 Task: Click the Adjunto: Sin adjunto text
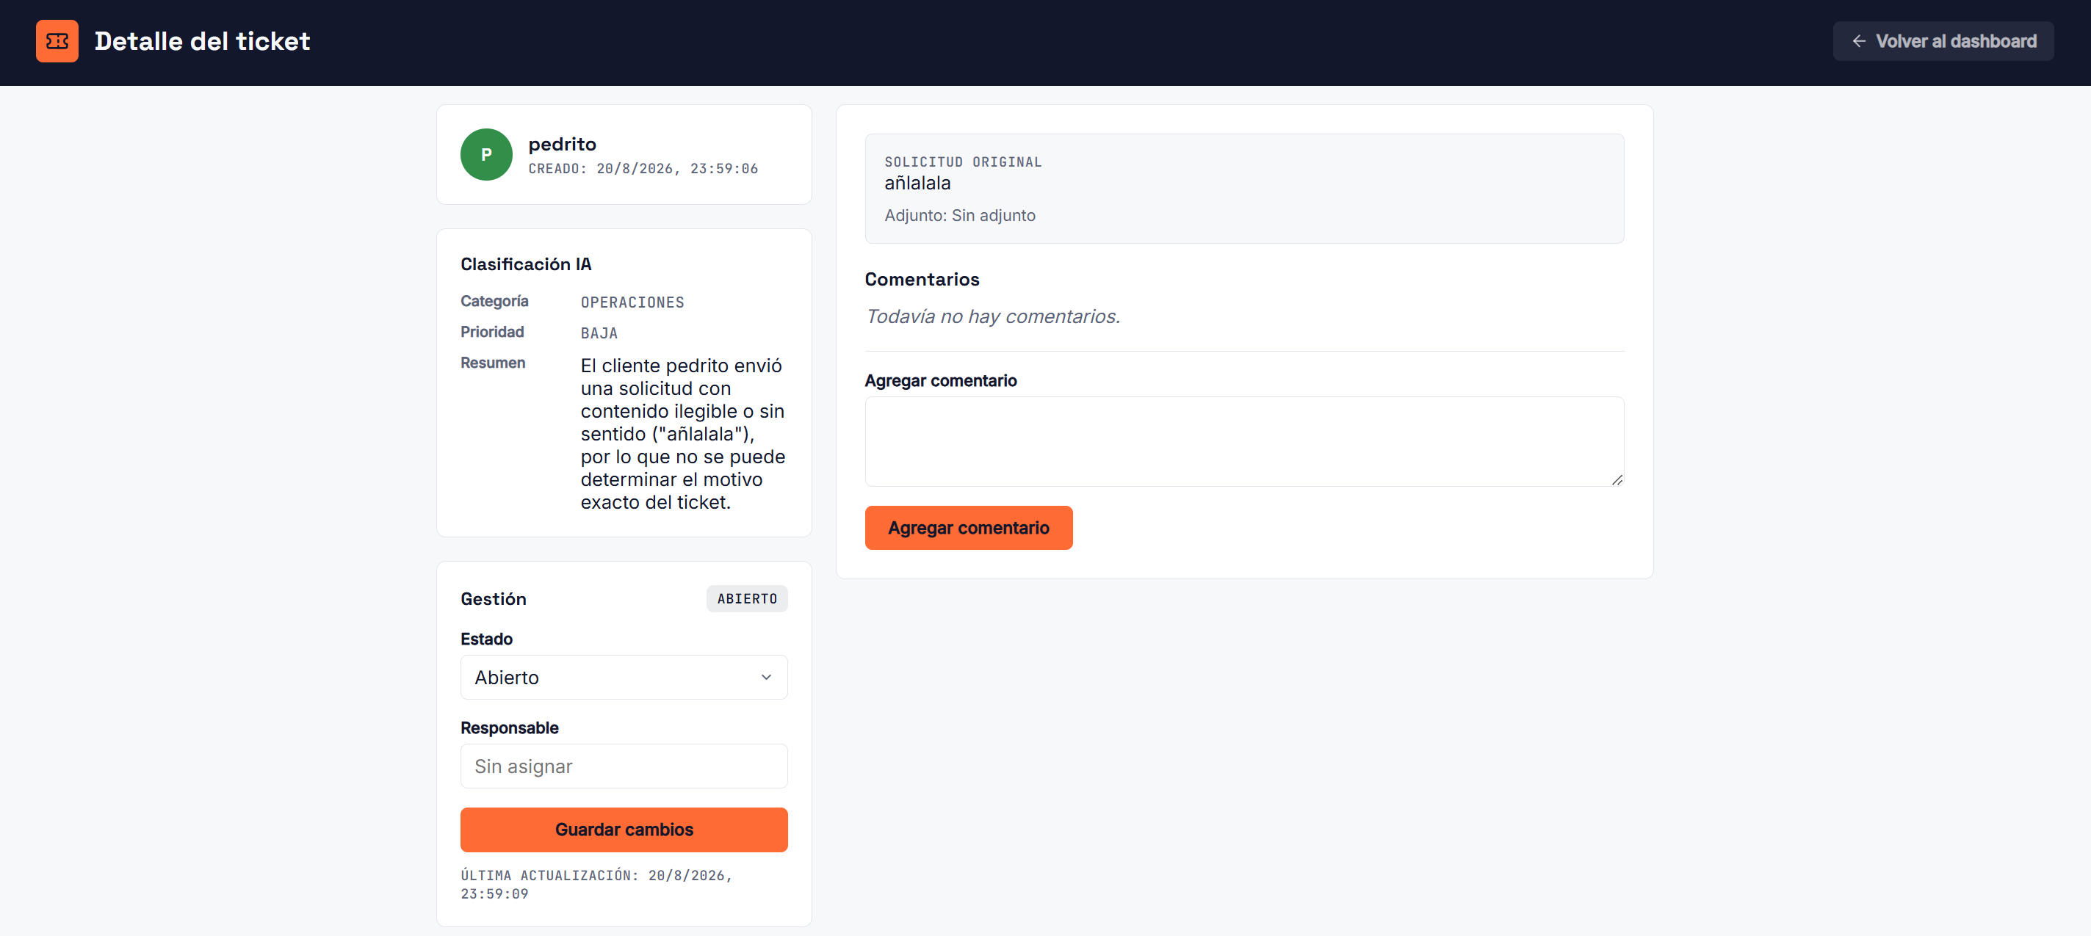[x=959, y=216]
